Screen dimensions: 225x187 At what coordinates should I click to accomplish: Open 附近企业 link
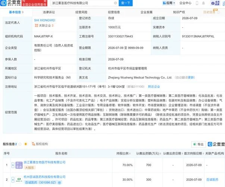coord(154,87)
